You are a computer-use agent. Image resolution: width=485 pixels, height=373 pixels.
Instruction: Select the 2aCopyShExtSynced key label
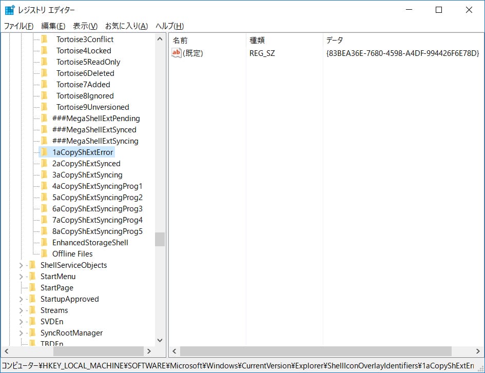pyautogui.click(x=86, y=163)
